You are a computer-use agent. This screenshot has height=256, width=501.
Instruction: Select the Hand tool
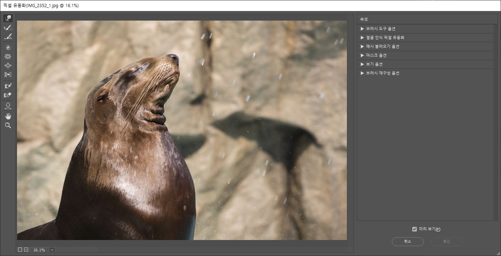pyautogui.click(x=8, y=116)
